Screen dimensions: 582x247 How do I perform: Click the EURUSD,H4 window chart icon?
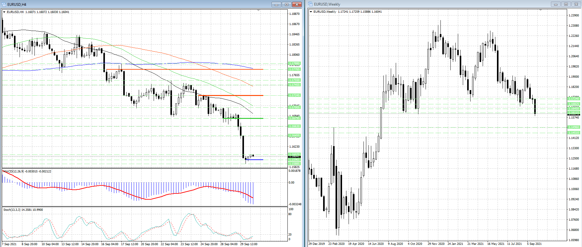(x=4, y=4)
